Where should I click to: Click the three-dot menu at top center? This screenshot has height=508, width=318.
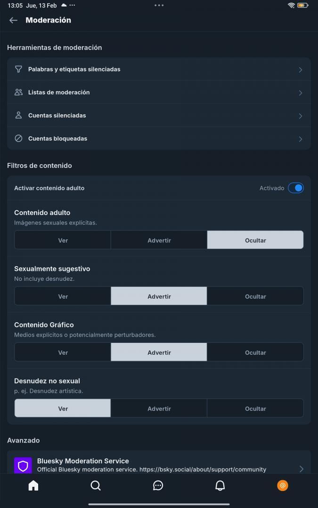[x=159, y=5]
